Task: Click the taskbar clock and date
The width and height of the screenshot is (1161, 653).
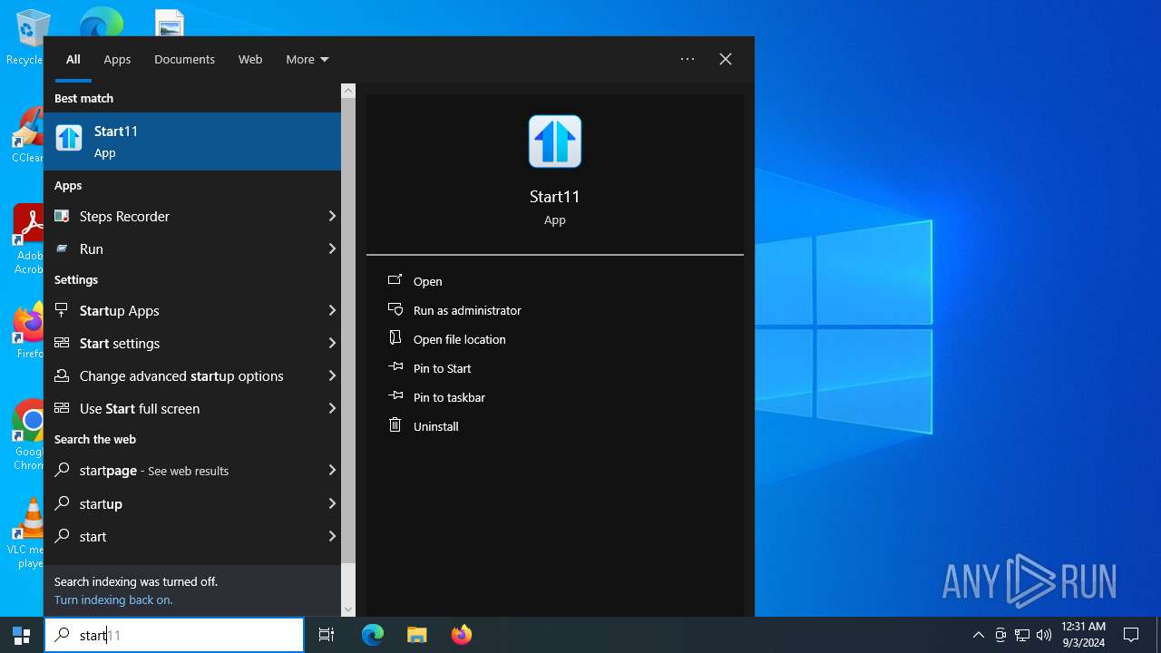Action: tap(1083, 635)
